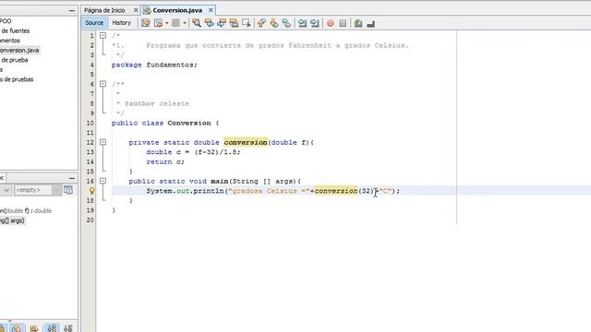This screenshot has width=591, height=332.
Task: Open the Forward navigation dropdown arrow
Action: coord(185,23)
